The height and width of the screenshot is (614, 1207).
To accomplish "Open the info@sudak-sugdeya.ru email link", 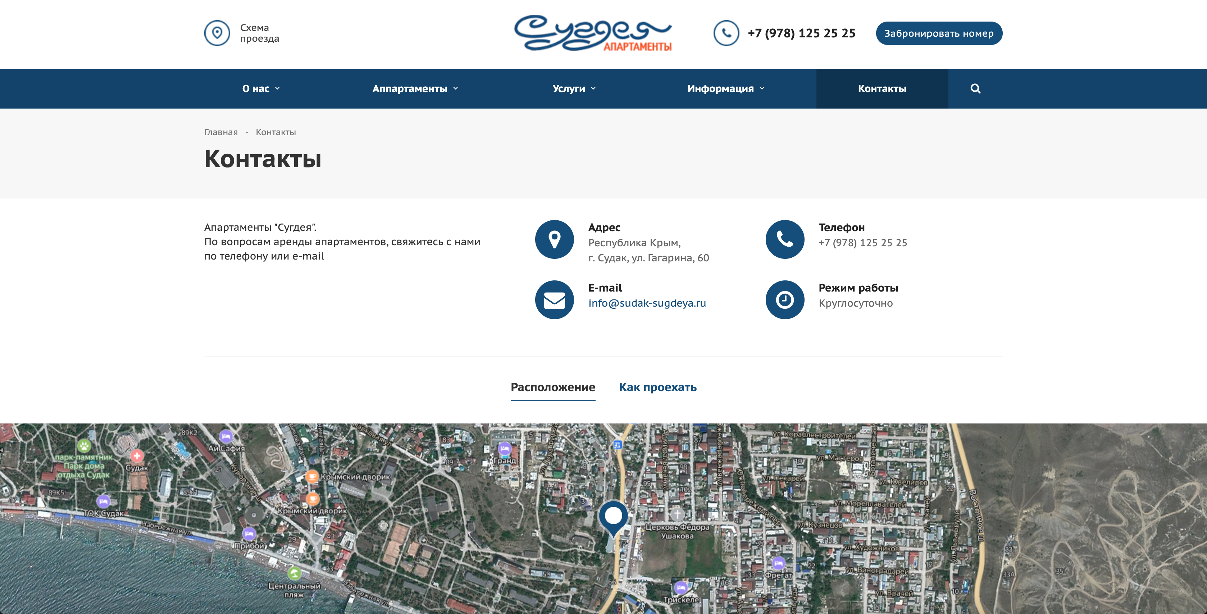I will 647,303.
